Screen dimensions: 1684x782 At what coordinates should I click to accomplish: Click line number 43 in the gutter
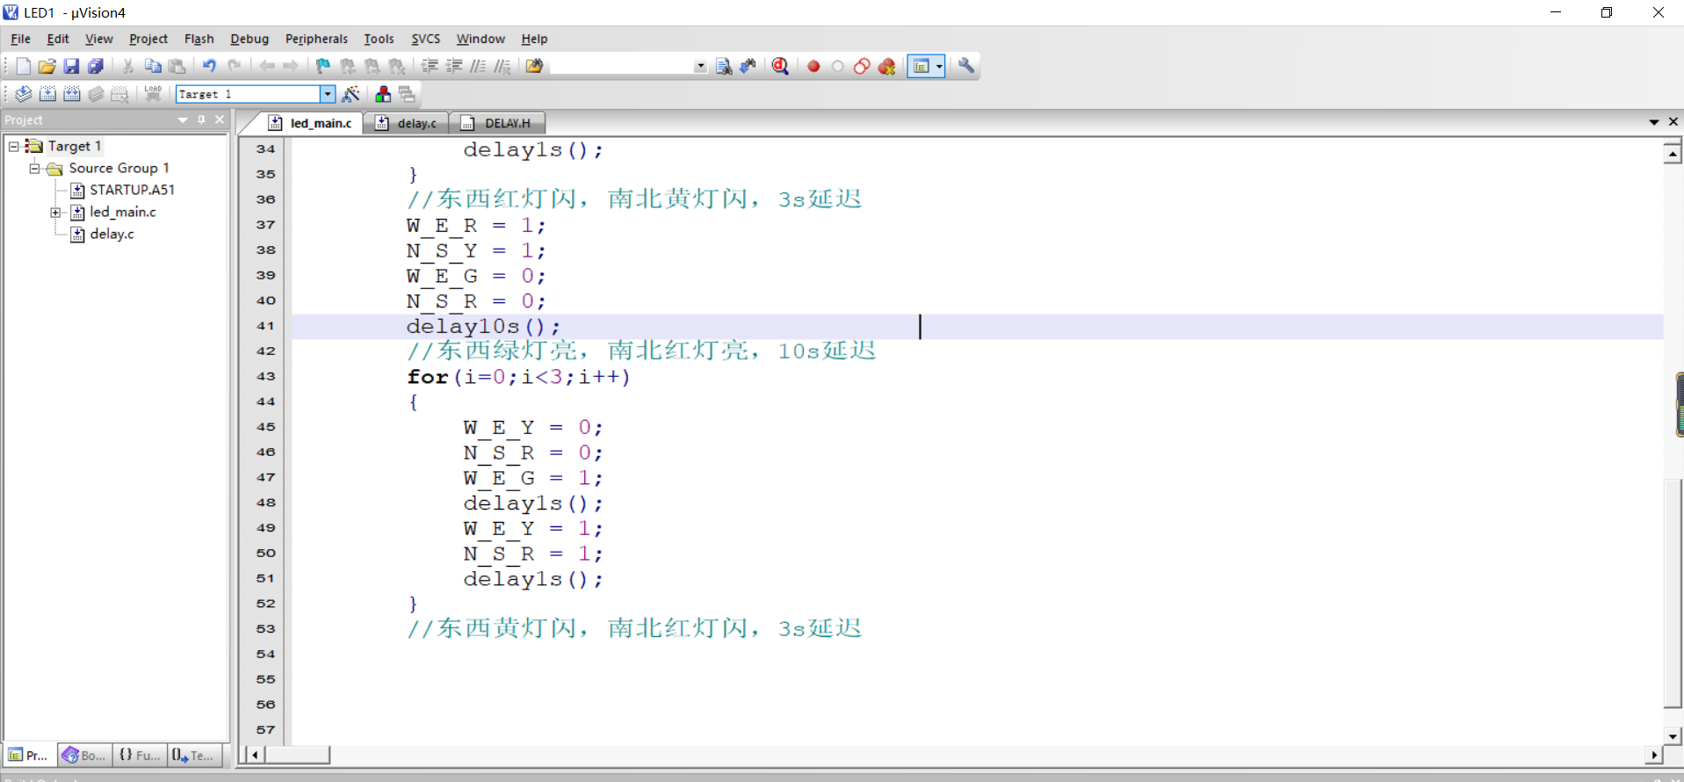pos(265,376)
